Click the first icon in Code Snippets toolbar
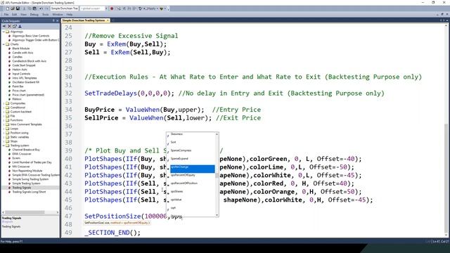The image size is (450, 253). [4, 26]
